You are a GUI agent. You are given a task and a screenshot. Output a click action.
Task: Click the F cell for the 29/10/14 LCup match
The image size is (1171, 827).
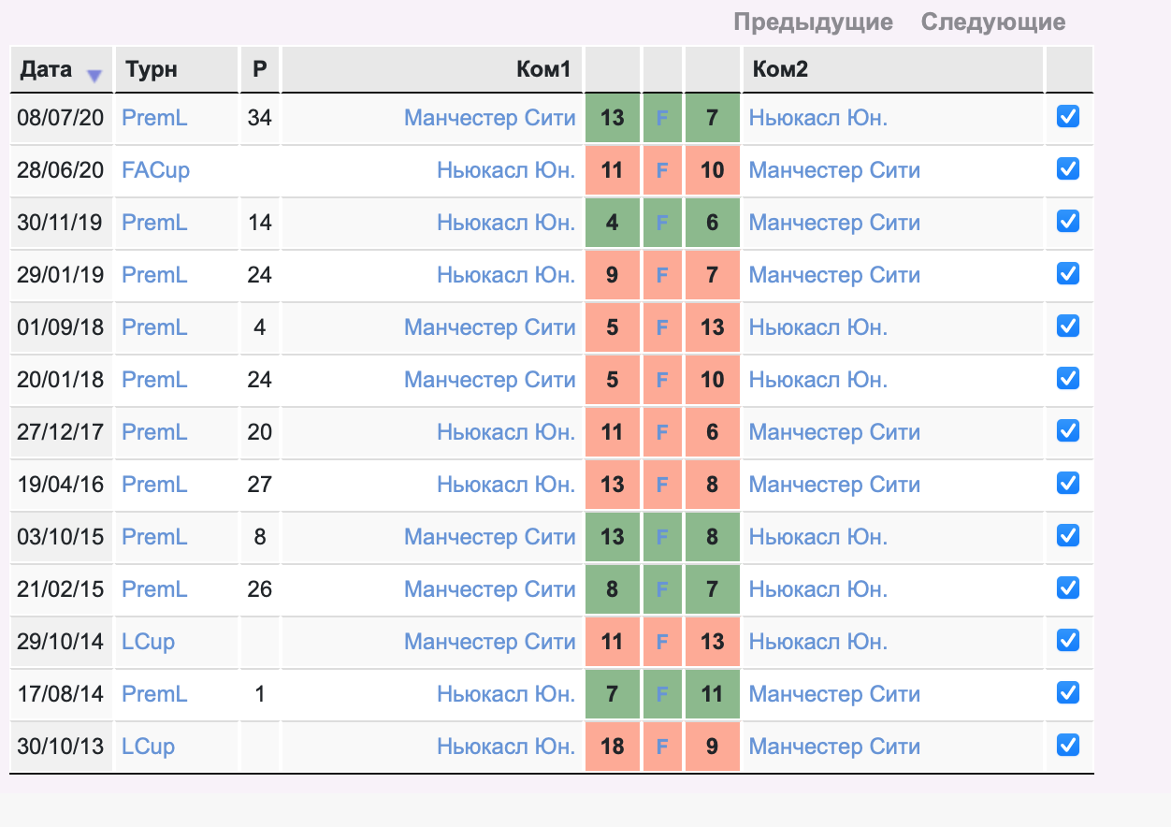click(662, 642)
